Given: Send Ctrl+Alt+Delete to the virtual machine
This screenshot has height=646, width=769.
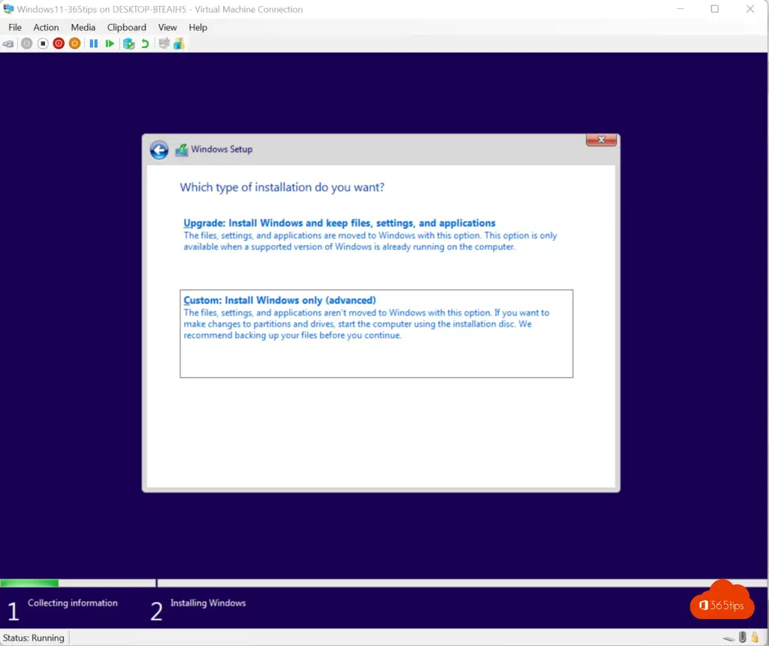Looking at the screenshot, I should (8, 44).
